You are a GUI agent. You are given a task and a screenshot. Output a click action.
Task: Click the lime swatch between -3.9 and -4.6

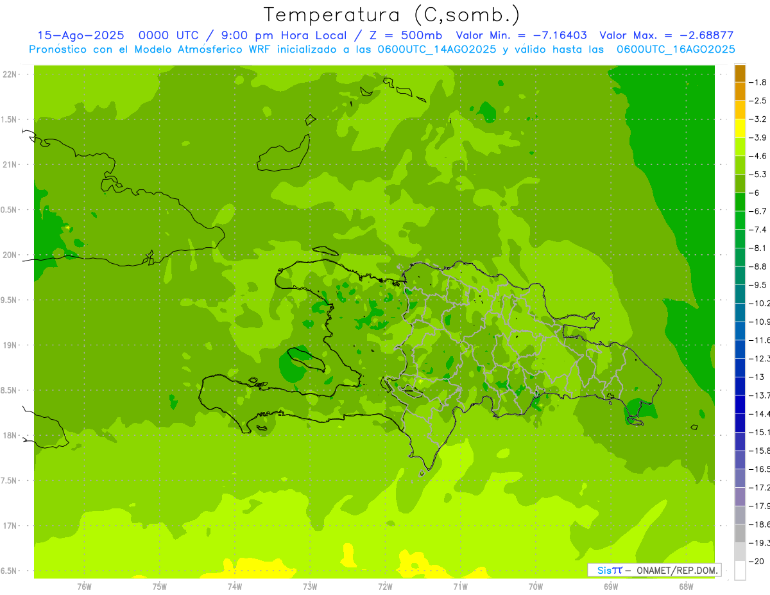(740, 147)
